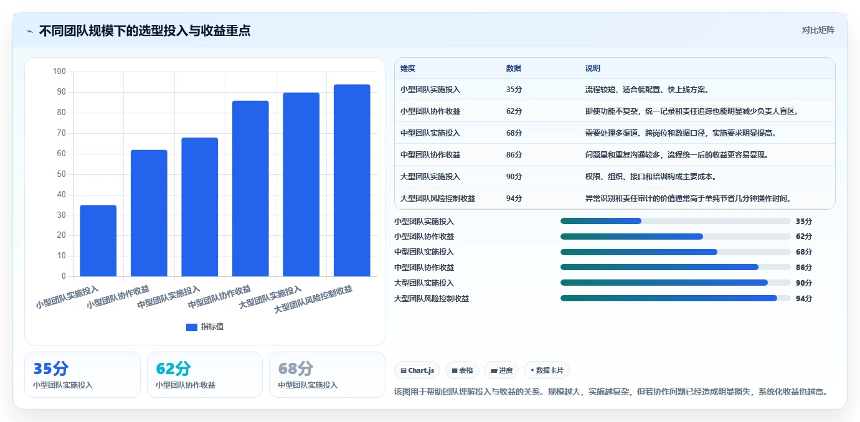860x422 pixels.
Task: Click the 中型团队实施投入 chart bar at 68
Action: (200, 207)
